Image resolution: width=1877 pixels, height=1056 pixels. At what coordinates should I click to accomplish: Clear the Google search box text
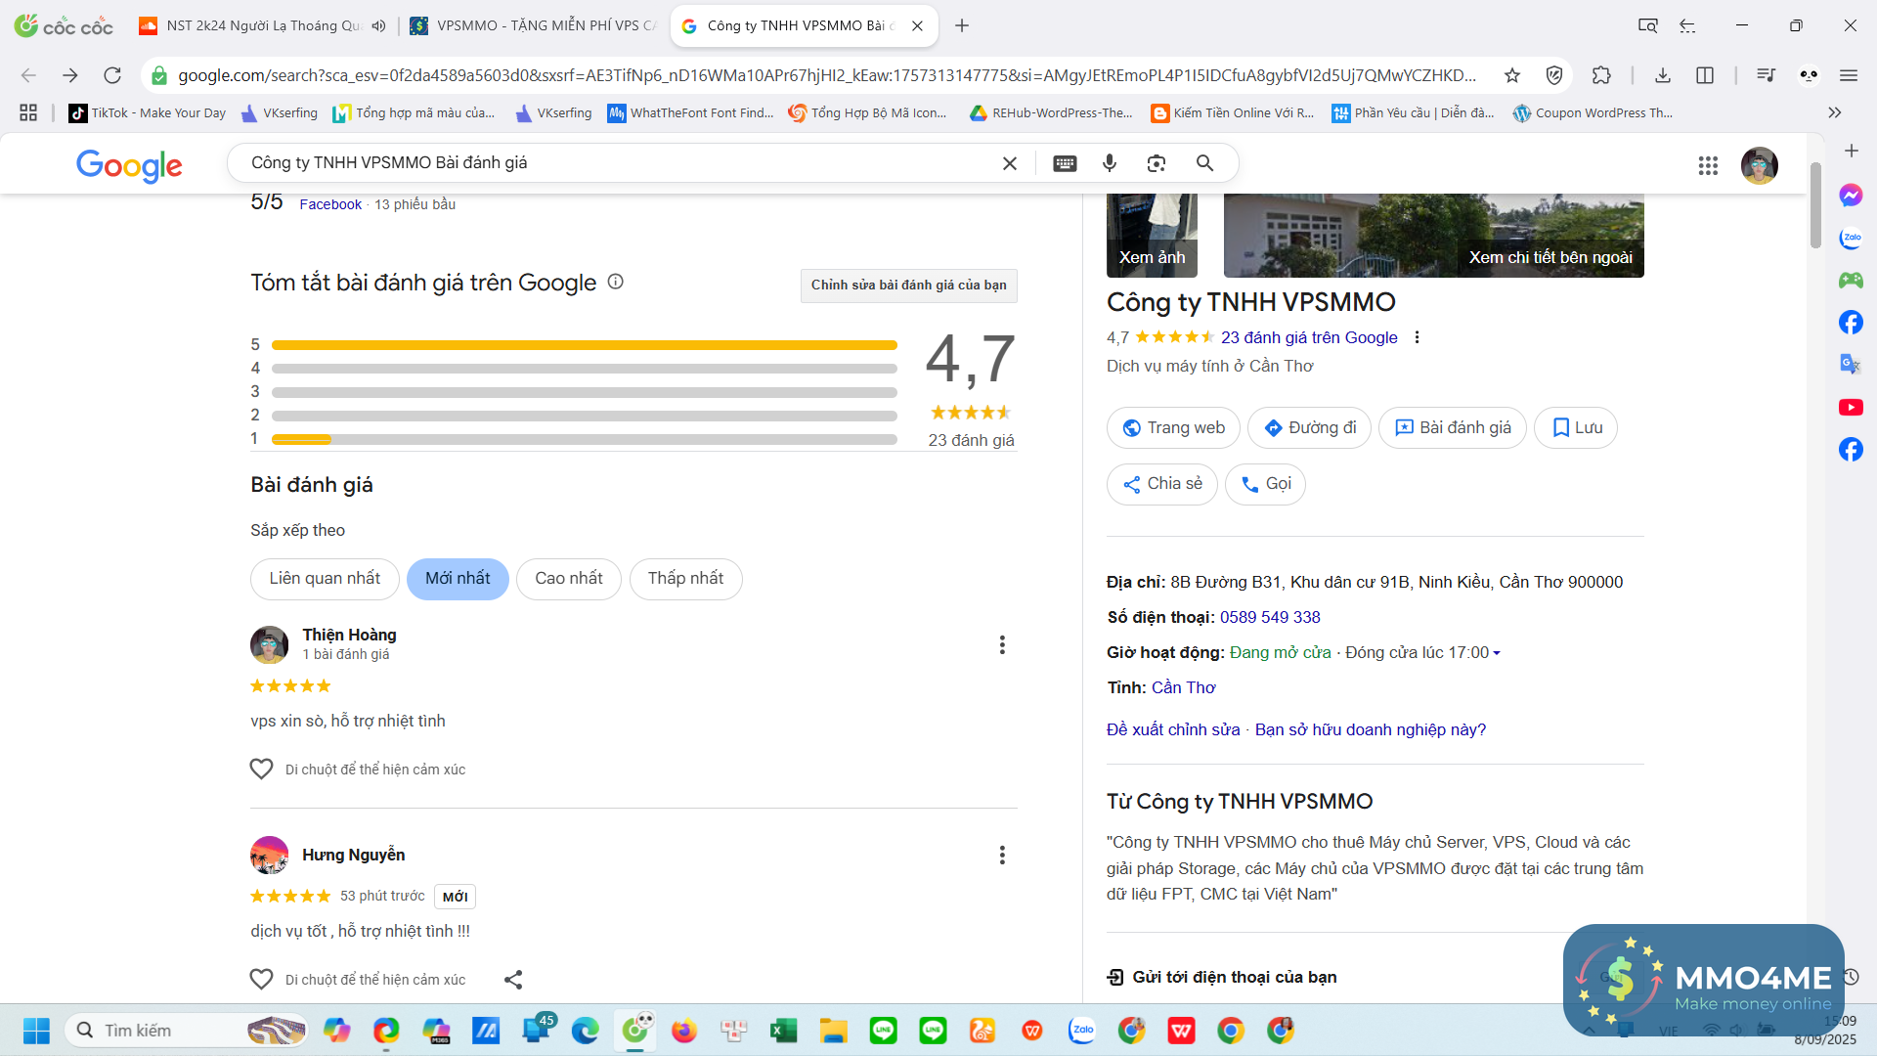(x=1010, y=163)
